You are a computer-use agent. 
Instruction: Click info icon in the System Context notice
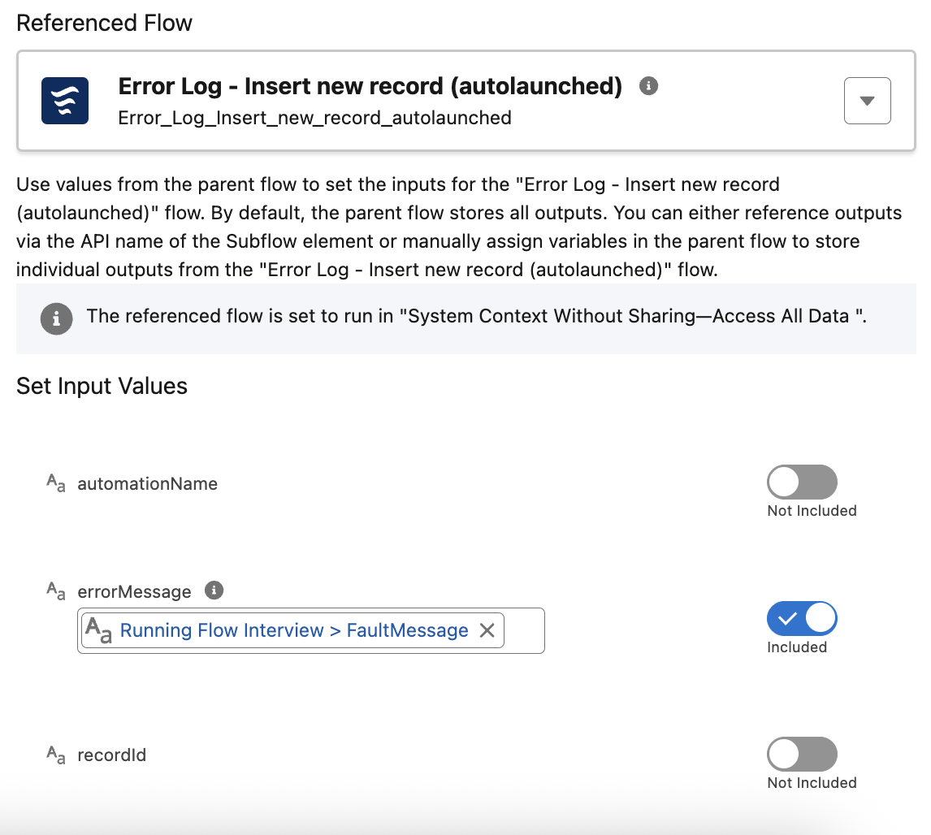tap(56, 318)
